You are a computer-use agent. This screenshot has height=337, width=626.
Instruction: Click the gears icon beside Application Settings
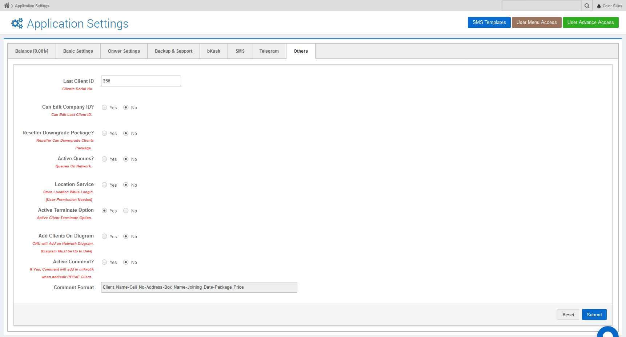17,24
